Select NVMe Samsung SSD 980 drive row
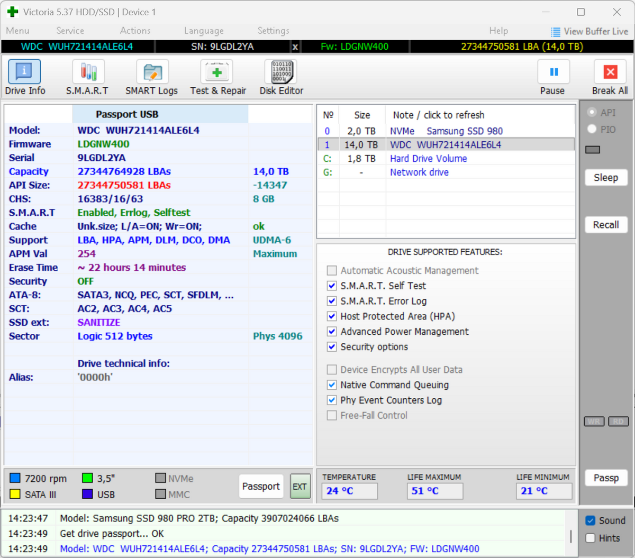The height and width of the screenshot is (558, 635). [x=446, y=131]
